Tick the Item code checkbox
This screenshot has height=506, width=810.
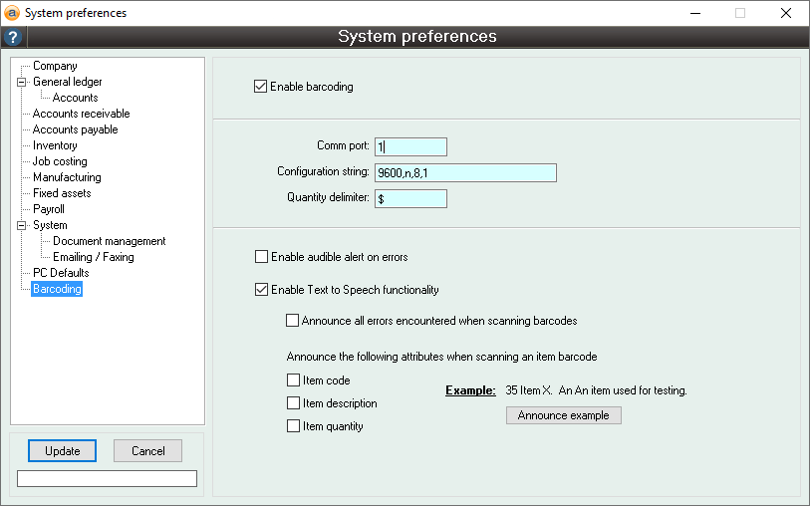pyautogui.click(x=293, y=380)
